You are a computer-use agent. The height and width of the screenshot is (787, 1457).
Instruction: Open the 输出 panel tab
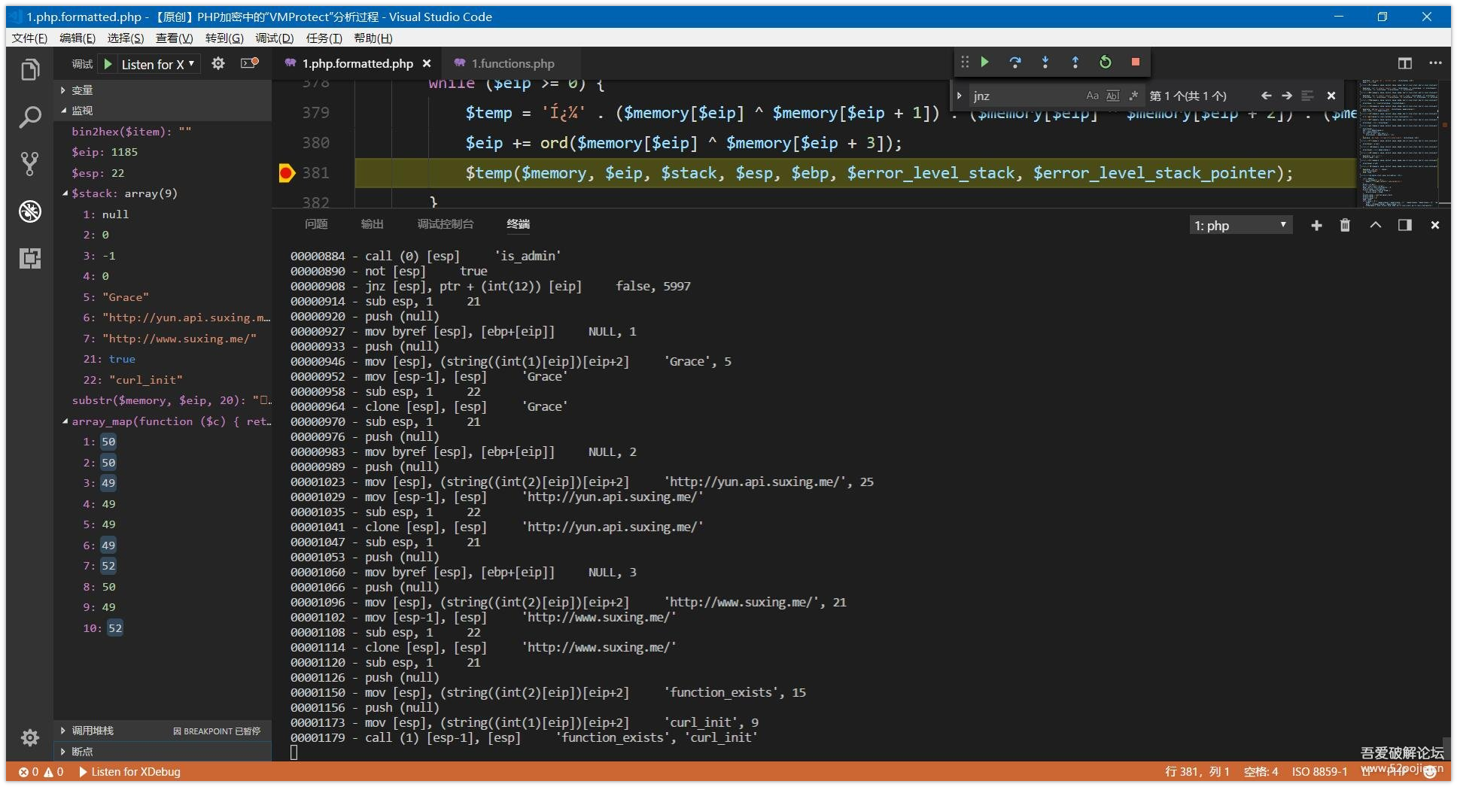pos(372,224)
